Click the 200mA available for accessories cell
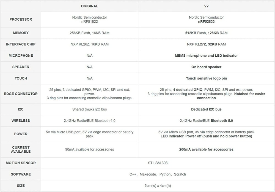275x192 pixels. pos(206,150)
